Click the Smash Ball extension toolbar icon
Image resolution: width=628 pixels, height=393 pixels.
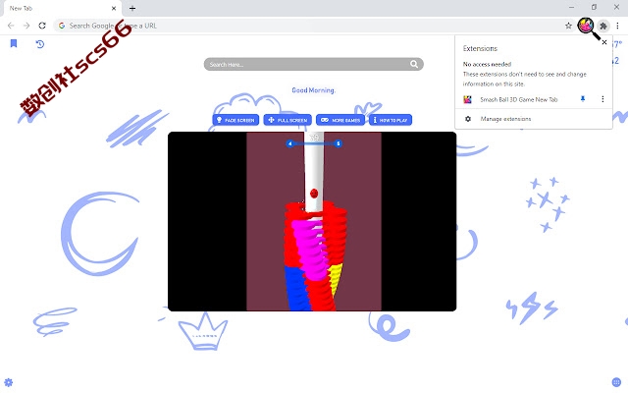point(586,26)
